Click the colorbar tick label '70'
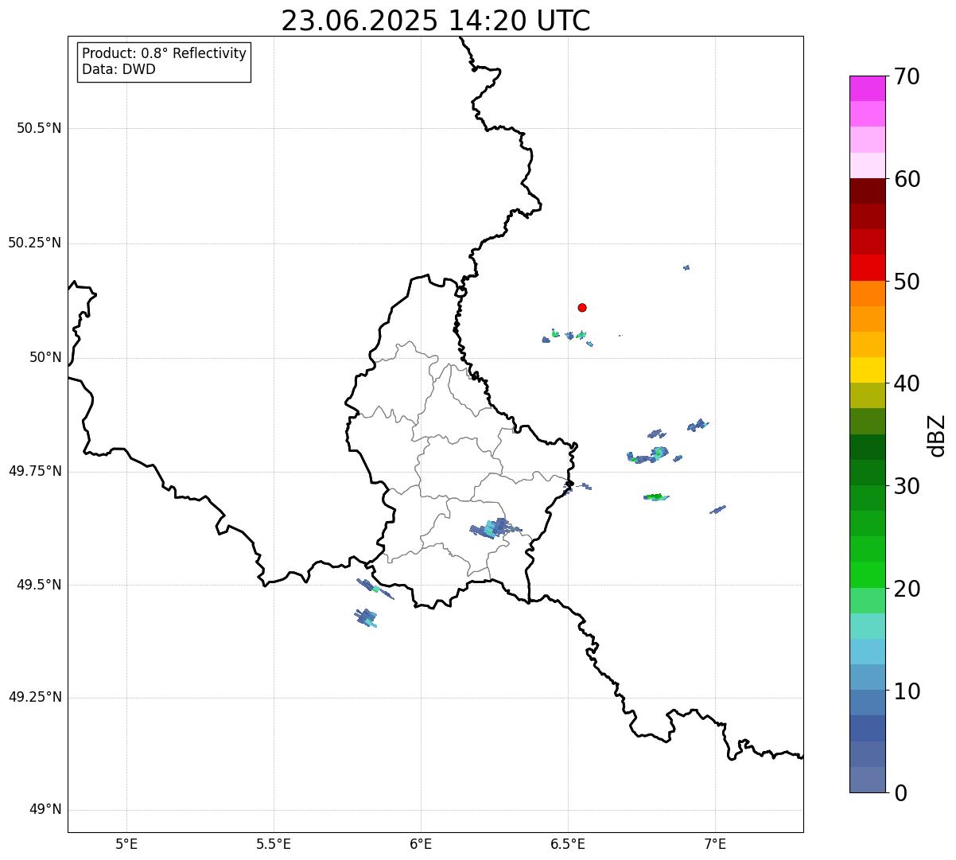Viewport: 956px width, 860px height. pyautogui.click(x=907, y=76)
